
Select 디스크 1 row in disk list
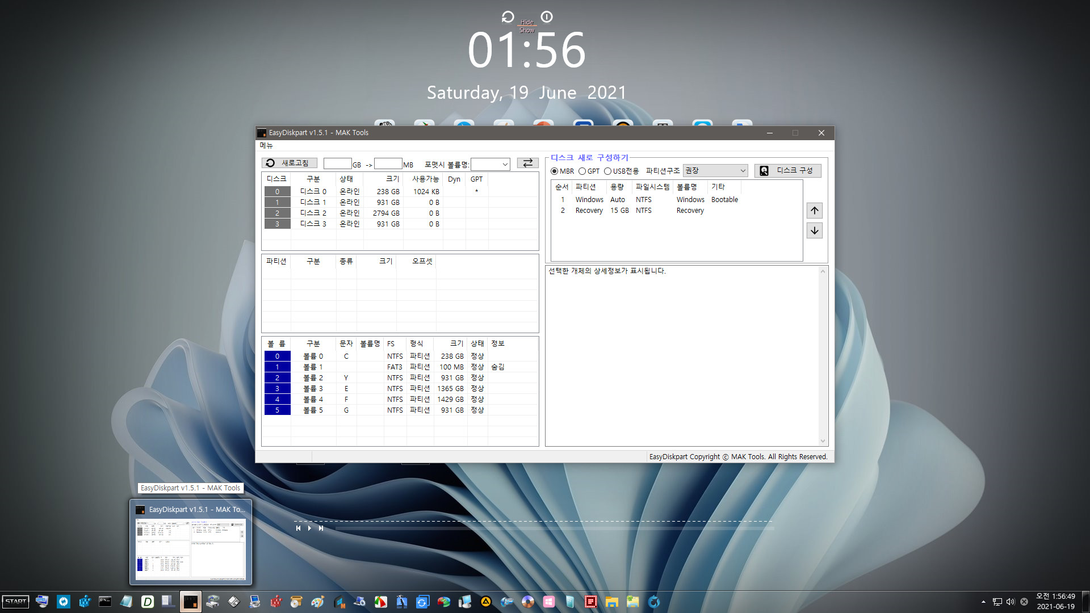[400, 202]
